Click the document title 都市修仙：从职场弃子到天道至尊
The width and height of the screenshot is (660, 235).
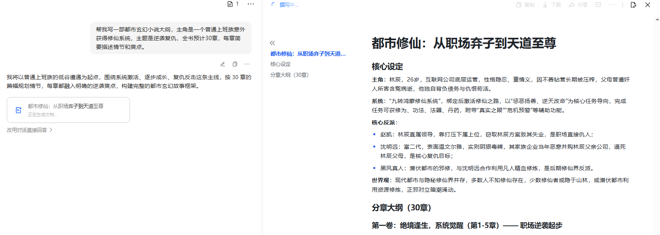[464, 43]
